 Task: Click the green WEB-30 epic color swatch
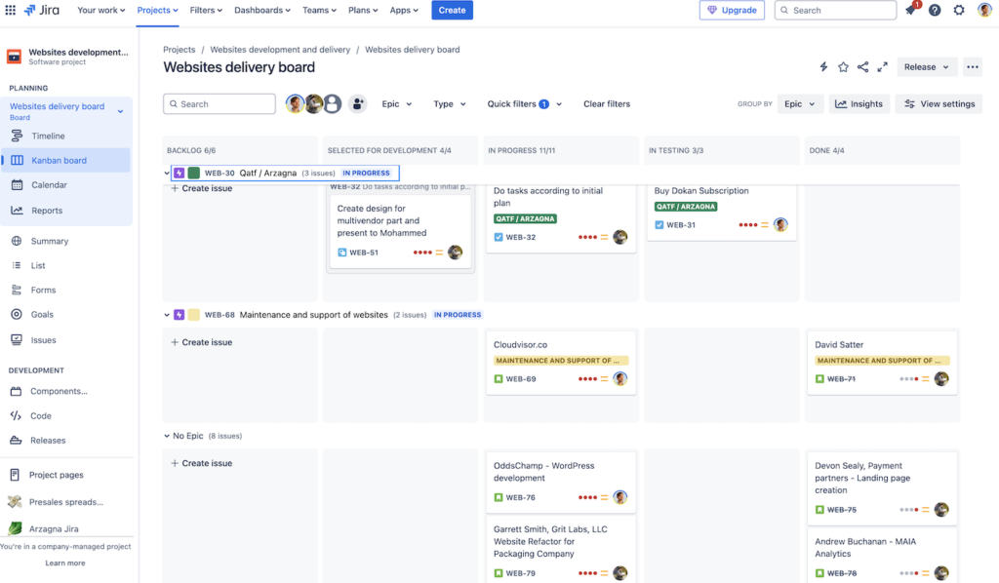pyautogui.click(x=194, y=174)
